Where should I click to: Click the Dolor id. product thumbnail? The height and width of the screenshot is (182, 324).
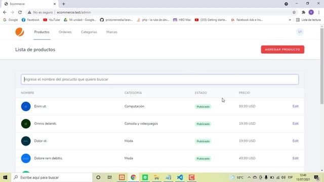click(26, 141)
